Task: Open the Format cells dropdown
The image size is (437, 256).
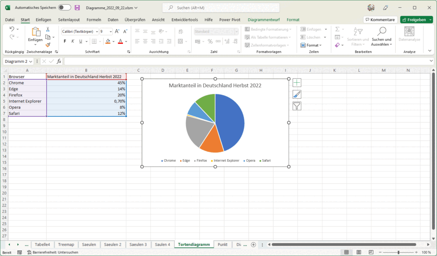Action: 311,45
